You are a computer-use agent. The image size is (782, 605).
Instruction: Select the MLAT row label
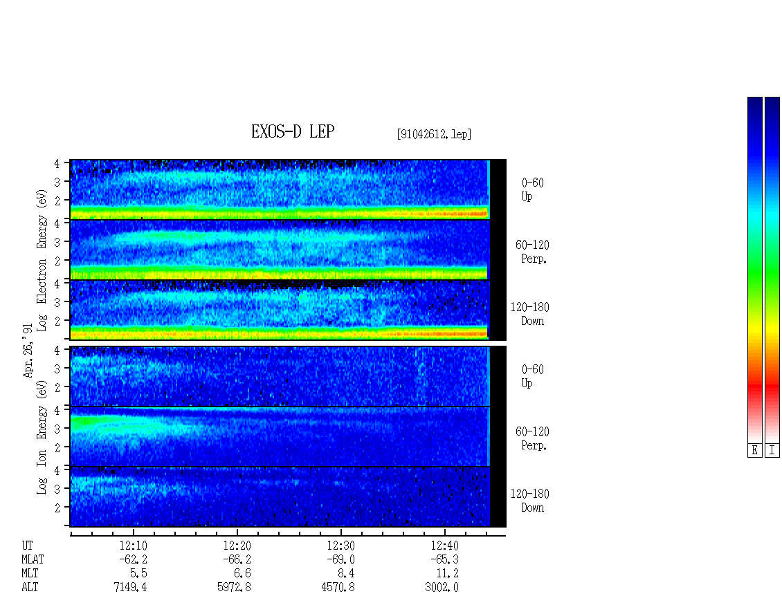coord(33,559)
